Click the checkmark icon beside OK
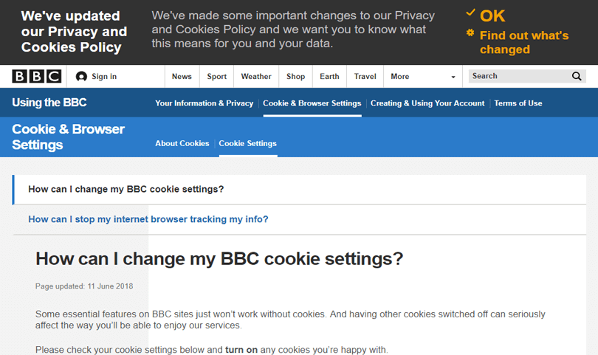This screenshot has width=598, height=355. pyautogui.click(x=470, y=13)
